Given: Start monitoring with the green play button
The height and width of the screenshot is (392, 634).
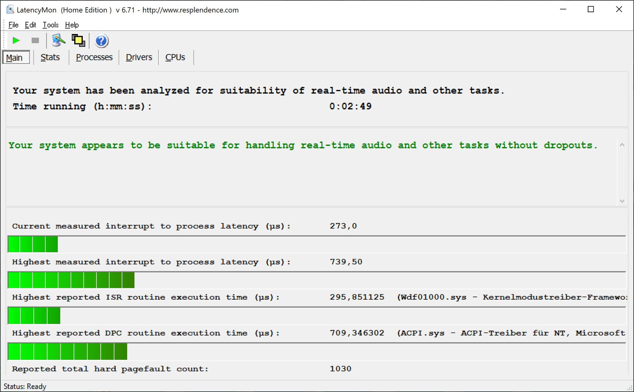Looking at the screenshot, I should click(16, 41).
